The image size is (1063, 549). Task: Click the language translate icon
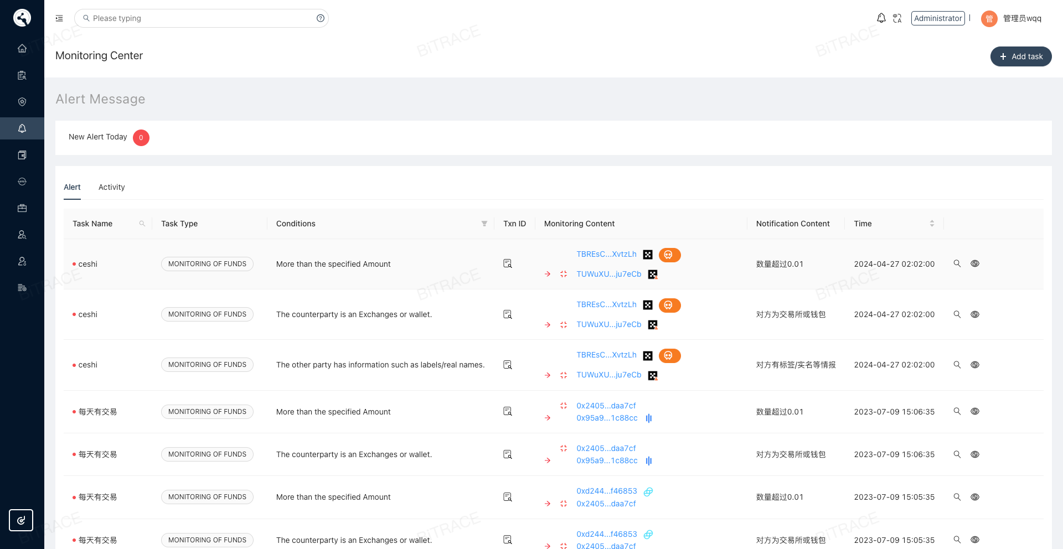(x=897, y=18)
